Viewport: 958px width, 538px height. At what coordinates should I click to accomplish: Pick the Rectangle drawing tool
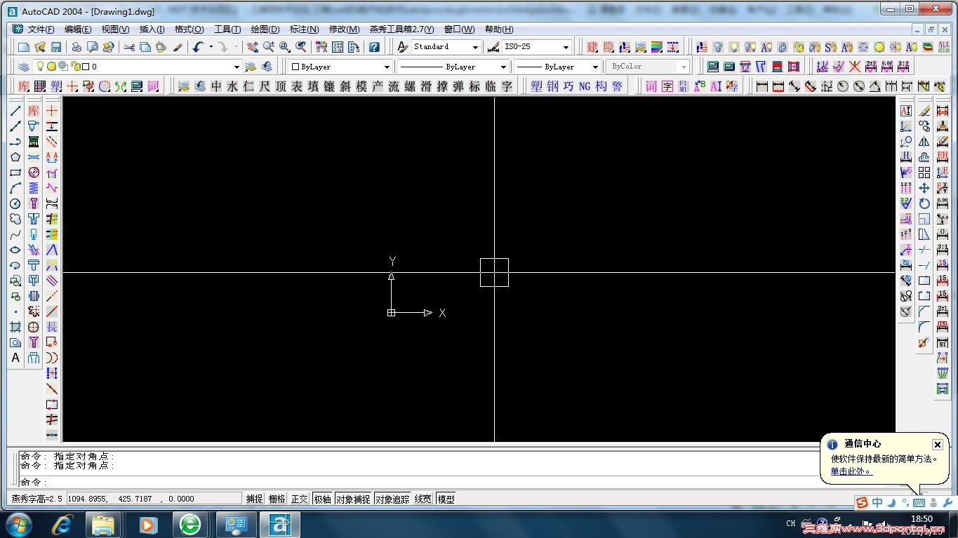coord(15,173)
